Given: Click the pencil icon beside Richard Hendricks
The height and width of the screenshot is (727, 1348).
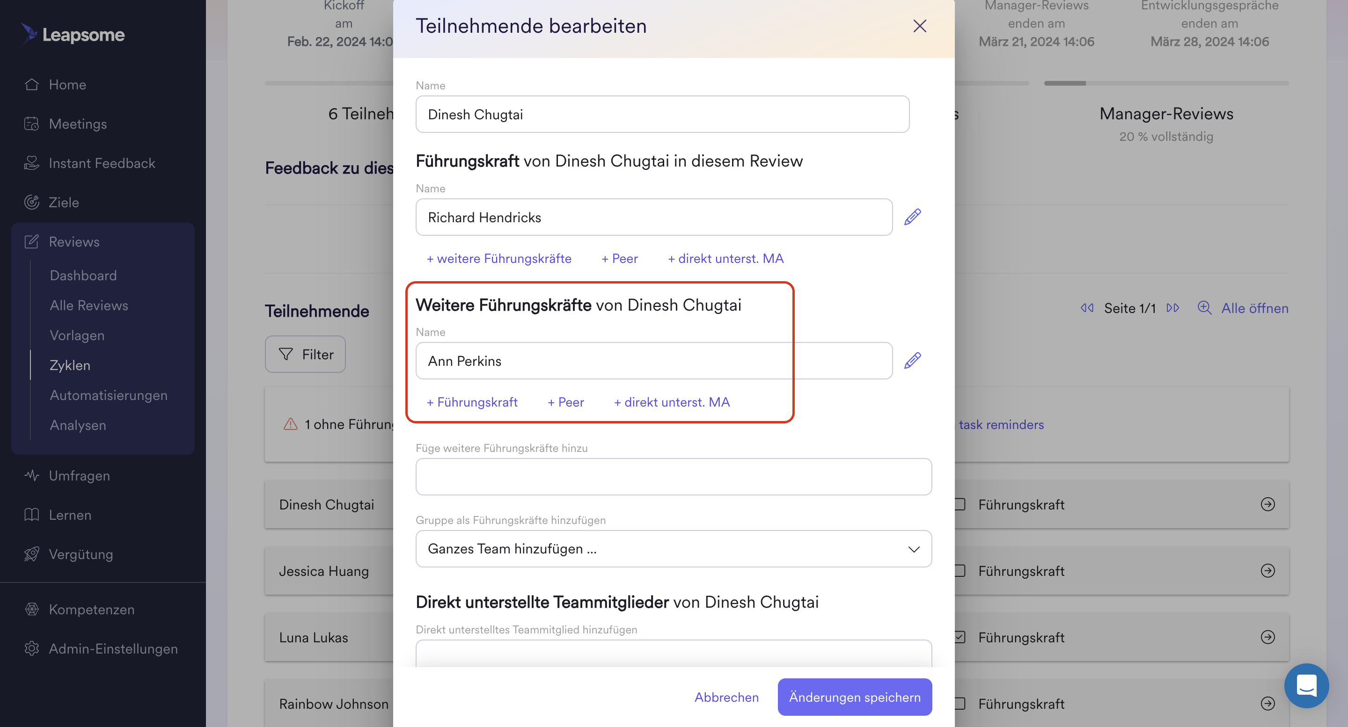Looking at the screenshot, I should pos(912,217).
